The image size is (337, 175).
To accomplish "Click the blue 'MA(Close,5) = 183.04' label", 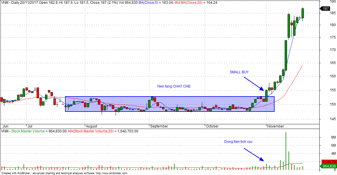I will pyautogui.click(x=156, y=3).
